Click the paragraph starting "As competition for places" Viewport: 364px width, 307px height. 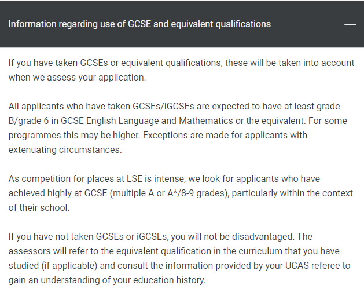(181, 193)
